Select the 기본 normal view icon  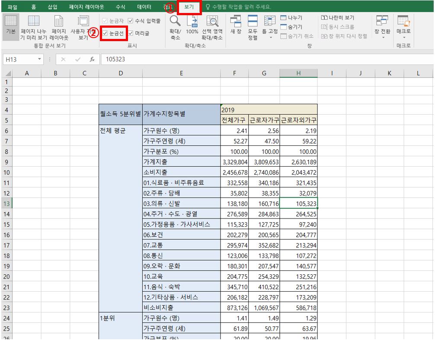click(11, 21)
